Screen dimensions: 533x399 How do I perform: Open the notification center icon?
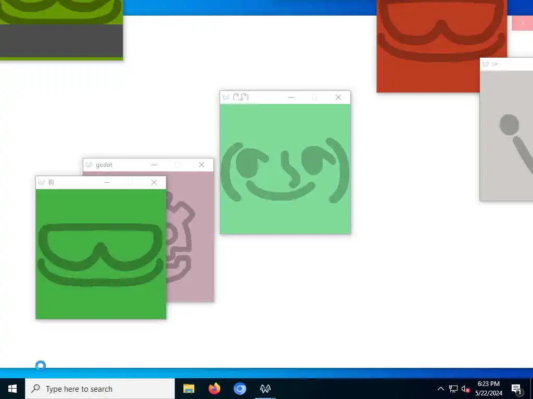click(517, 389)
